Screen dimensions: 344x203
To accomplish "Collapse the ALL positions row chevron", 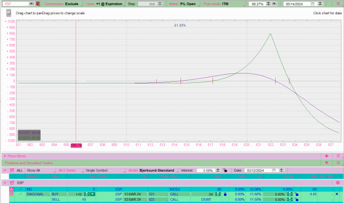I will tap(5, 170).
